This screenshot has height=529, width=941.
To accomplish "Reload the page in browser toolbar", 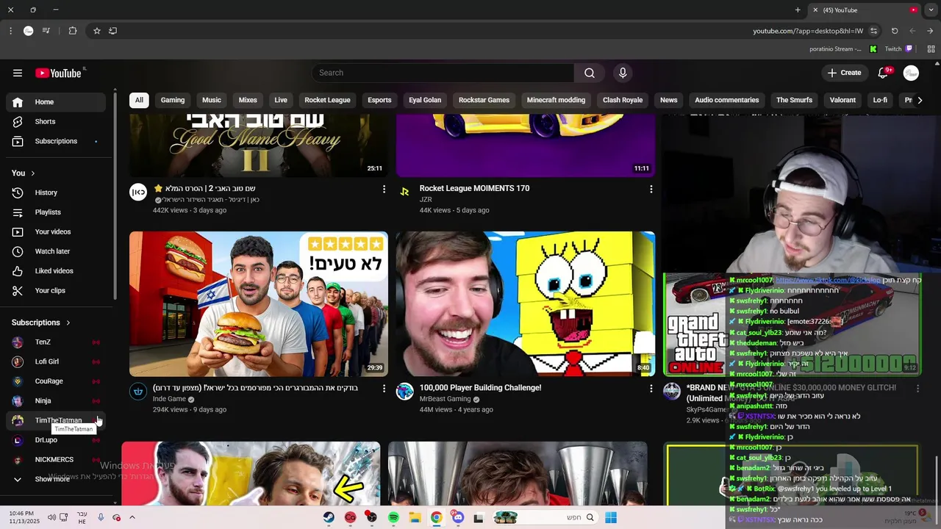I will click(895, 31).
